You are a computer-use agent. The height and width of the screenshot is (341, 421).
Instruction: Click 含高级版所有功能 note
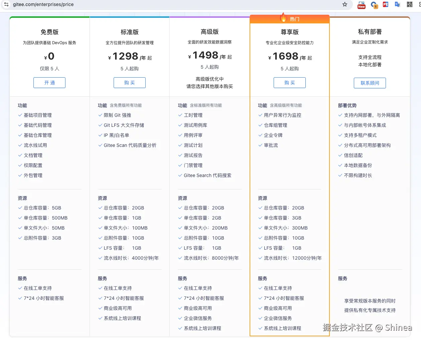click(286, 105)
